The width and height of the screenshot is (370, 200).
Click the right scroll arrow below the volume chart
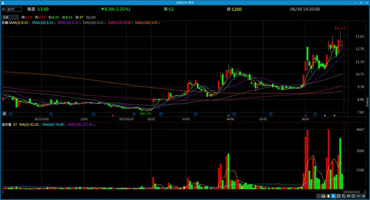tap(365, 192)
